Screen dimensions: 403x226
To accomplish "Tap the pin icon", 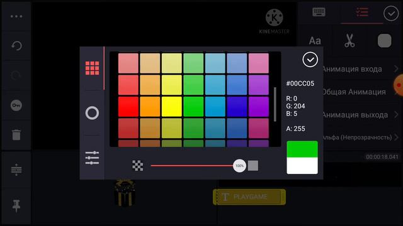I will pos(16,205).
